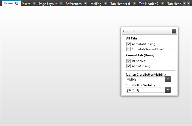The image size is (192, 126).
Task: Click the CloseButtonVisibility label
Action: point(140,85)
